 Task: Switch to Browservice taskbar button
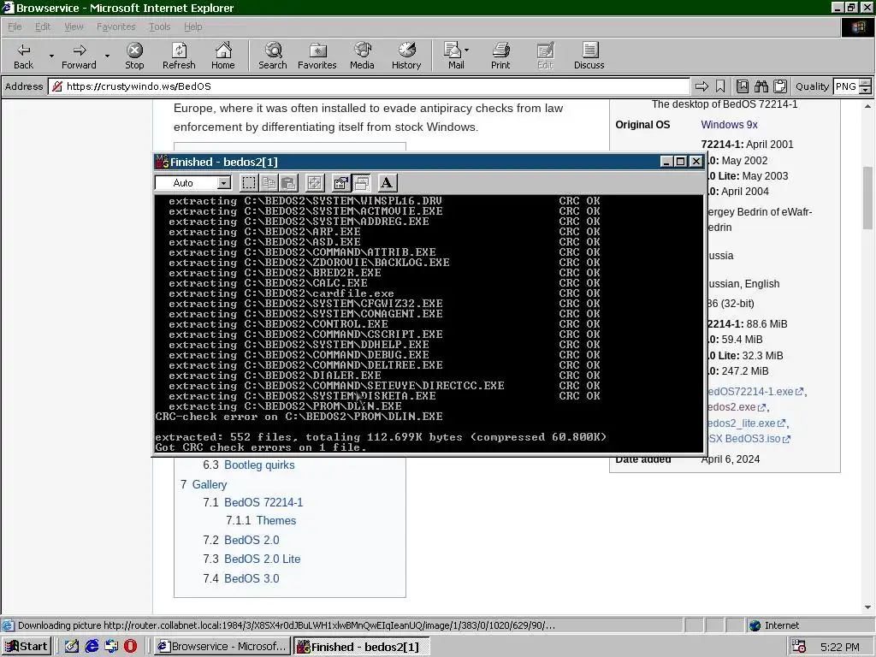pos(222,647)
